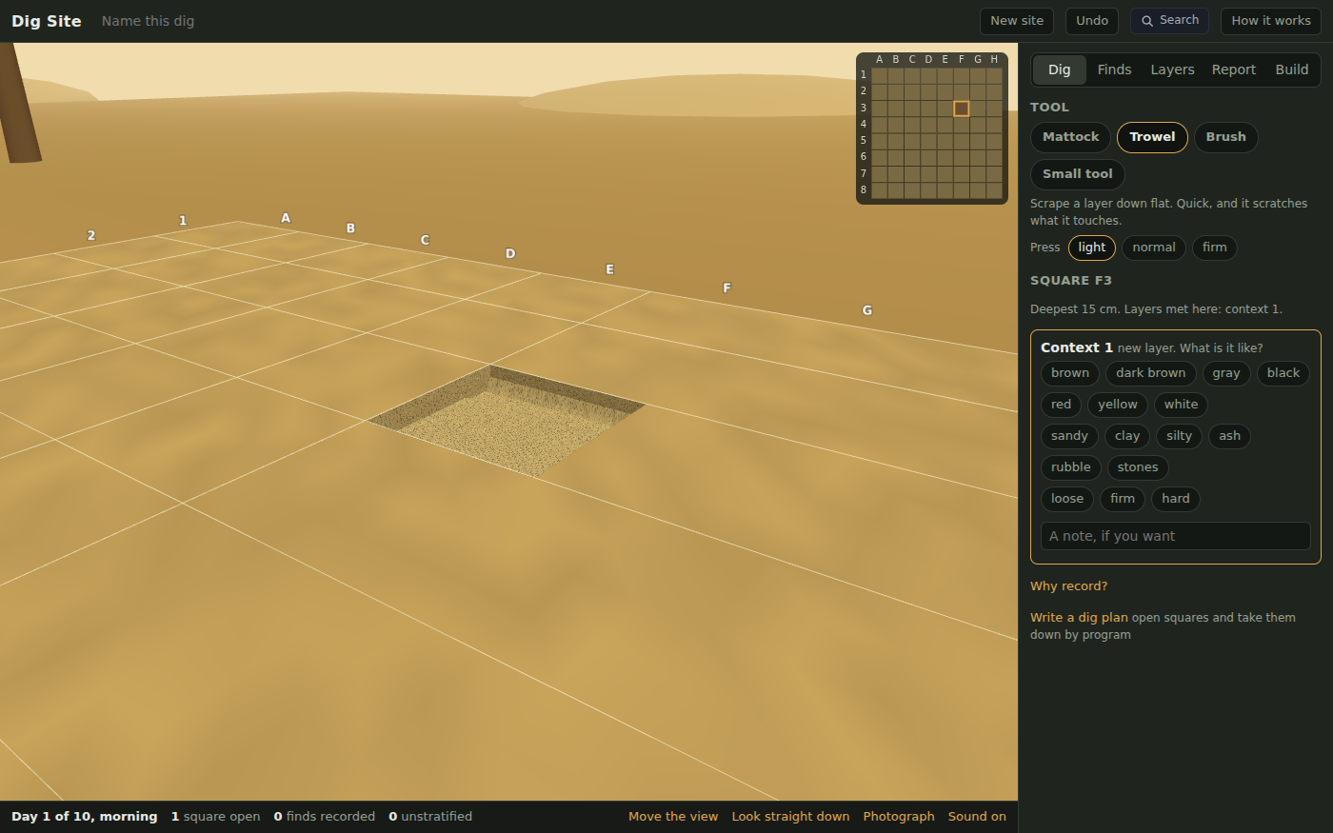1333x833 pixels.
Task: Click the 'Day 1 of 10, morning' text
Action: tap(84, 817)
